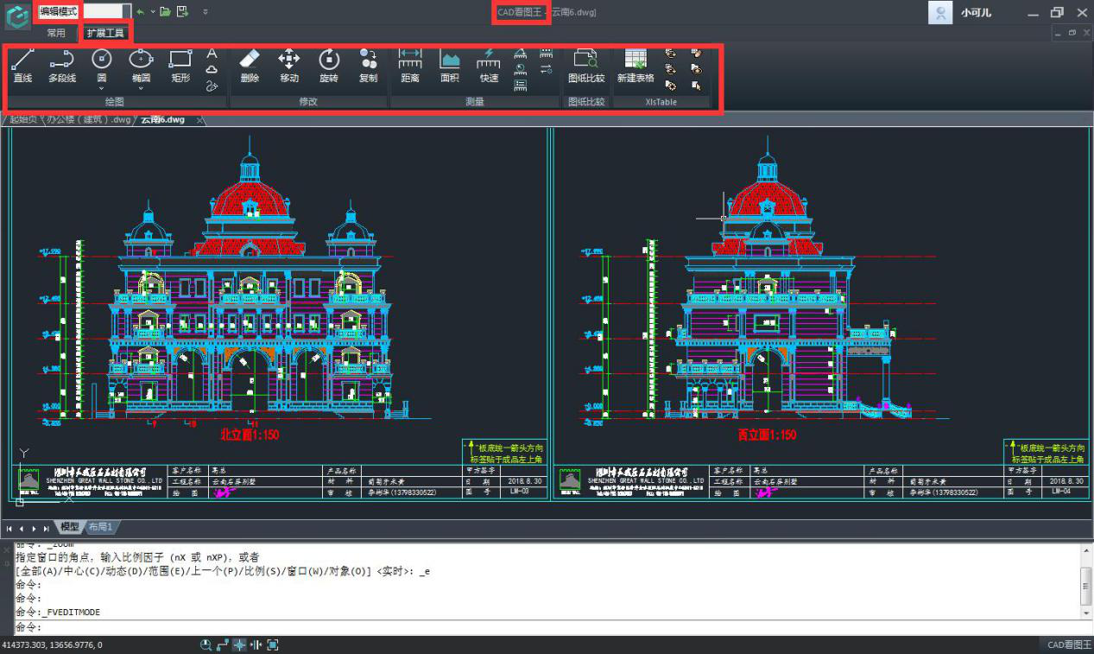The height and width of the screenshot is (654, 1094).
Task: Expand the 椭圆 (Ellipse) dropdown arrow
Action: [x=141, y=87]
